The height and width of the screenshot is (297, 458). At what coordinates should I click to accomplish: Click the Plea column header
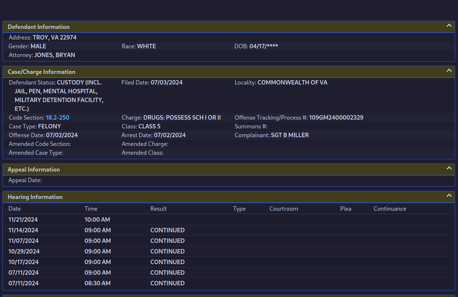tap(346, 208)
